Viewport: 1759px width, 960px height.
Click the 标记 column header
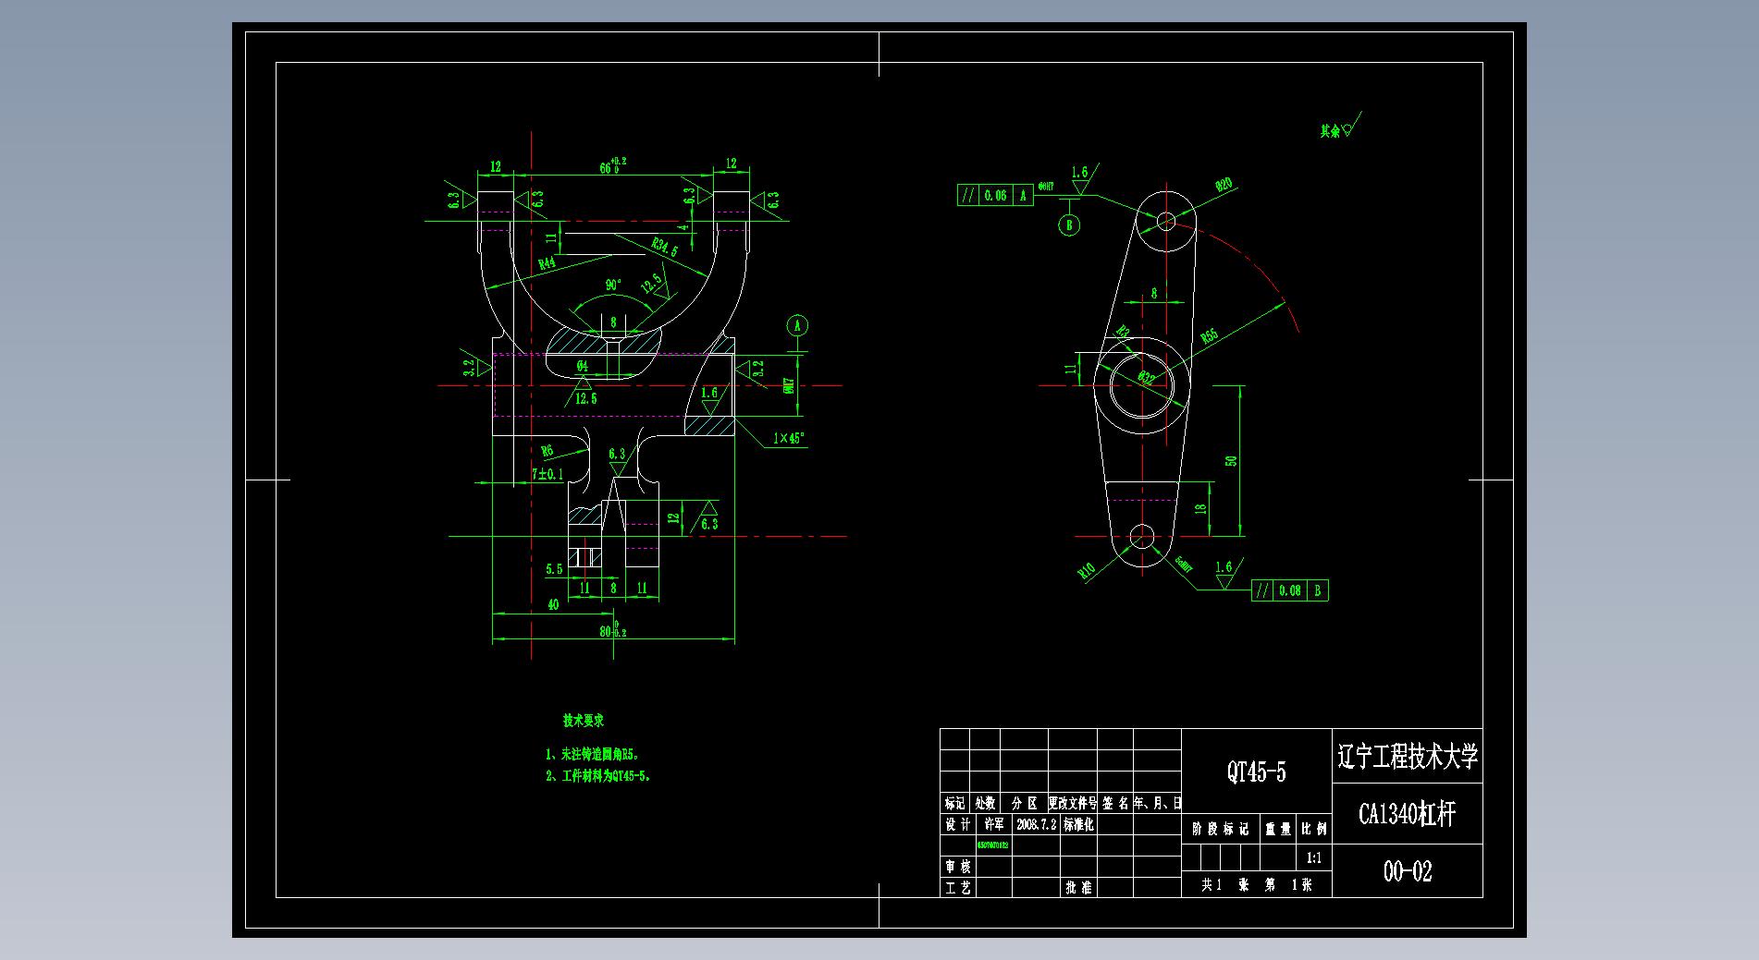pyautogui.click(x=954, y=803)
